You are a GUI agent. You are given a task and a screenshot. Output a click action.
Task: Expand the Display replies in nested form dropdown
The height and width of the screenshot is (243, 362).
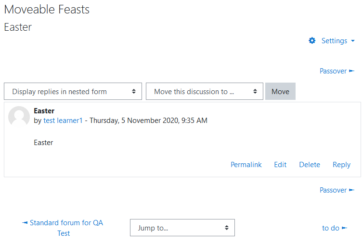click(x=73, y=91)
